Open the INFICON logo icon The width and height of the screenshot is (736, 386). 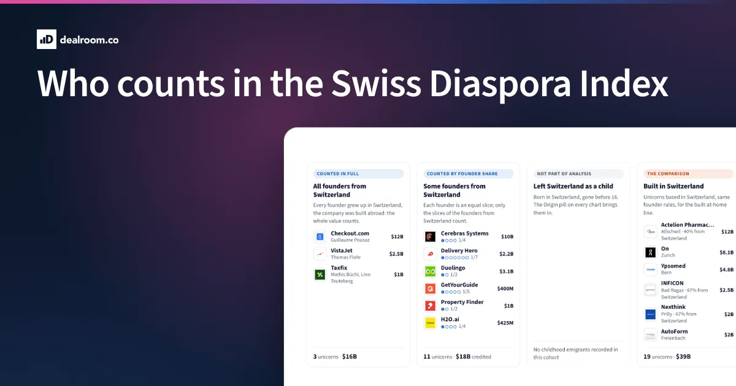tap(650, 290)
